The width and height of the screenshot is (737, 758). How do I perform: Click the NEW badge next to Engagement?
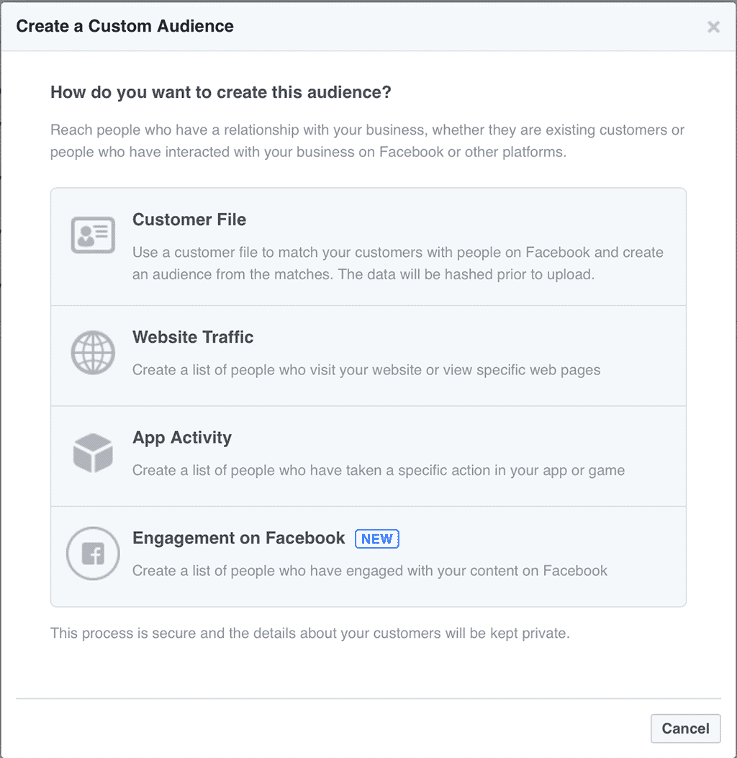coord(376,538)
